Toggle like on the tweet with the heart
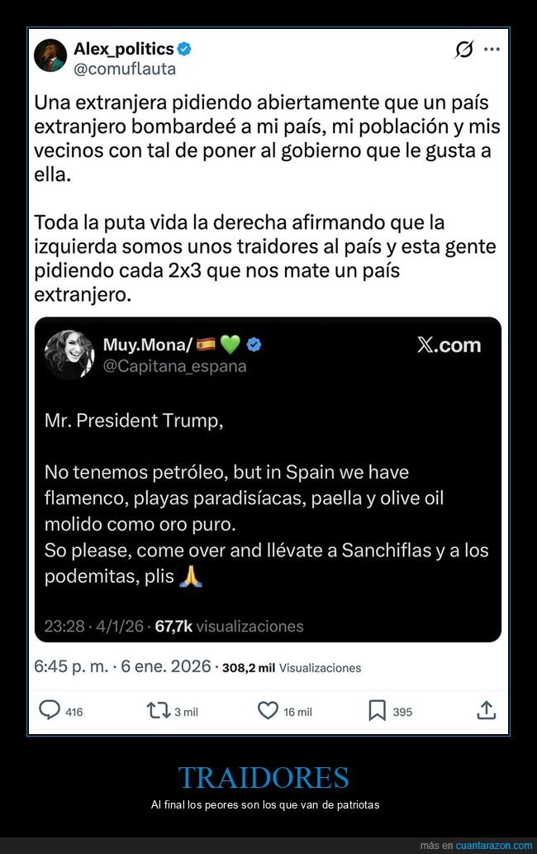 pyautogui.click(x=268, y=710)
